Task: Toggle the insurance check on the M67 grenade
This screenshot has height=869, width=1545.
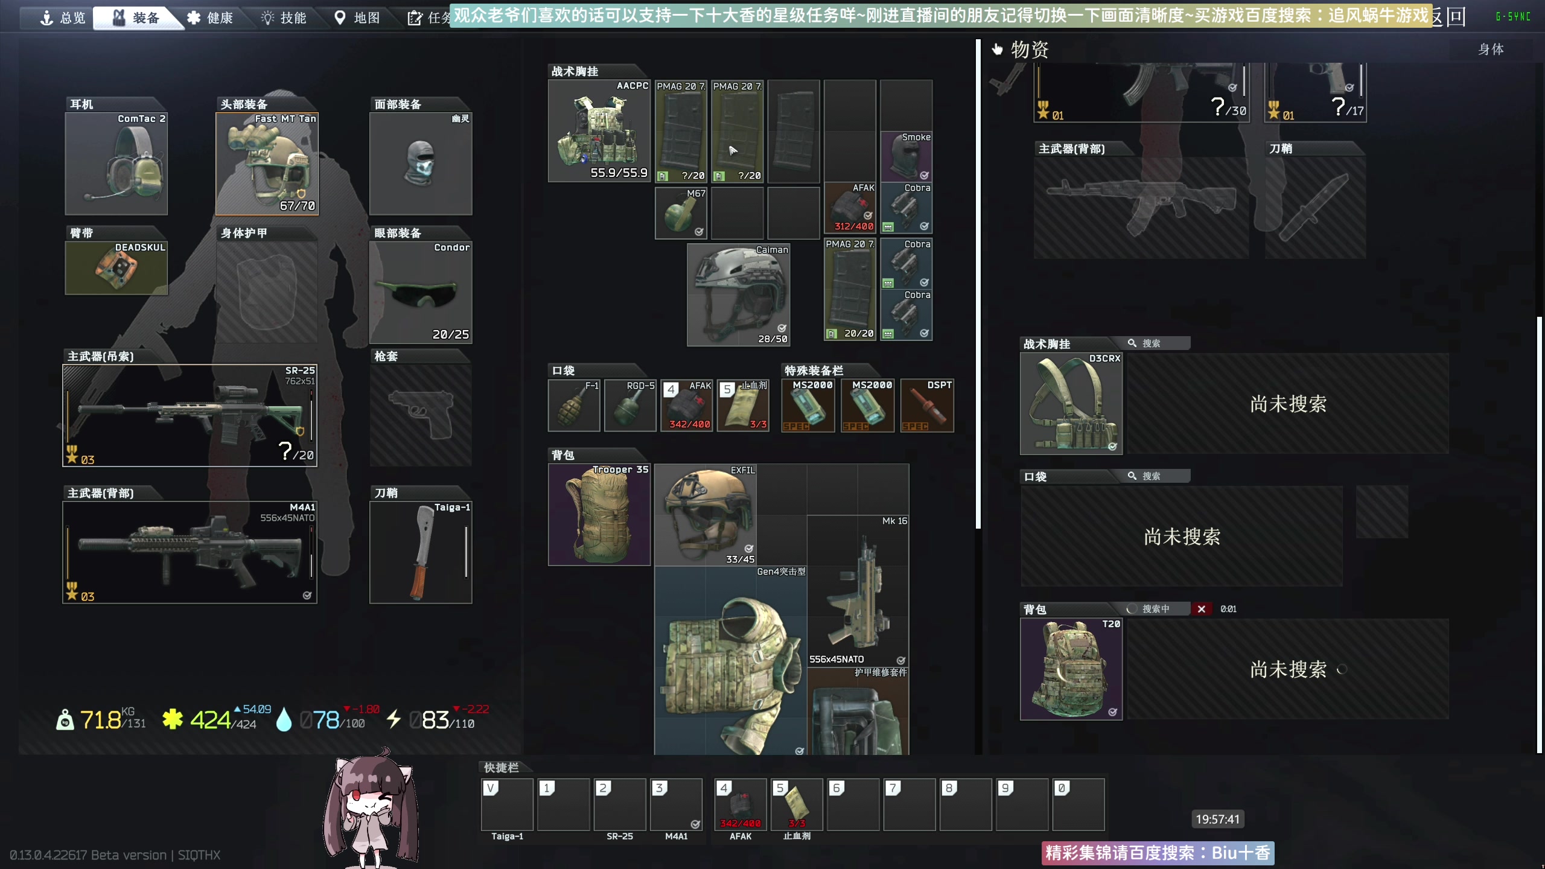Action: (699, 231)
